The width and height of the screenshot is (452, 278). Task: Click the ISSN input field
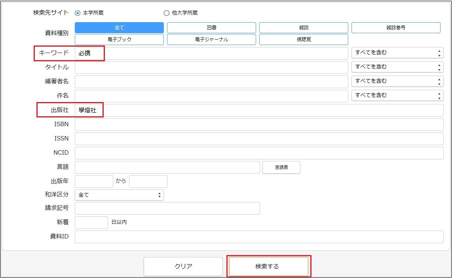coord(259,139)
